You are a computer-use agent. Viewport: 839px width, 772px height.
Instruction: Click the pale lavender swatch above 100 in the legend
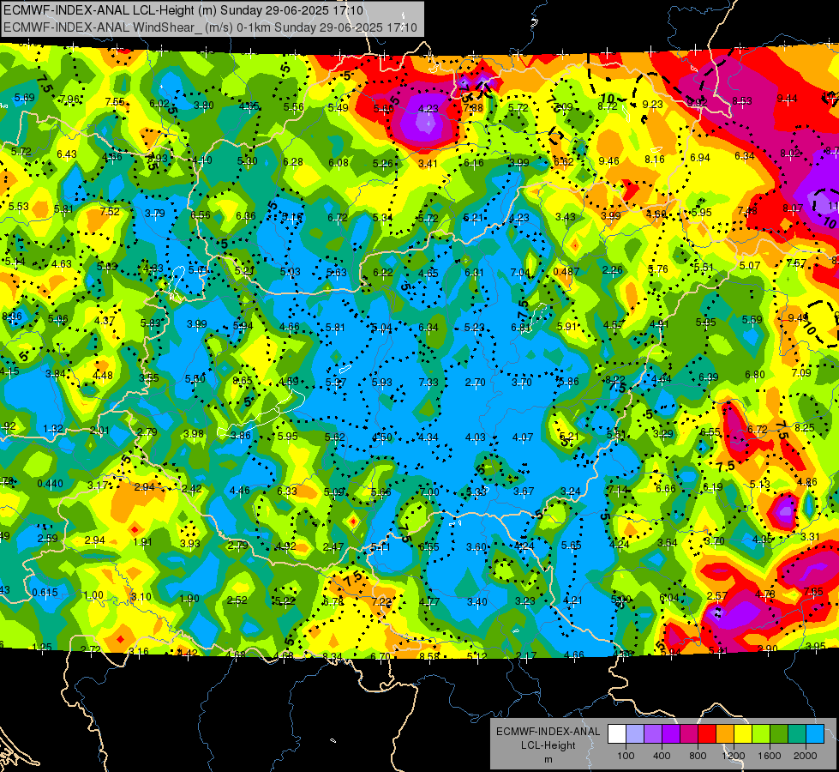coord(635,734)
